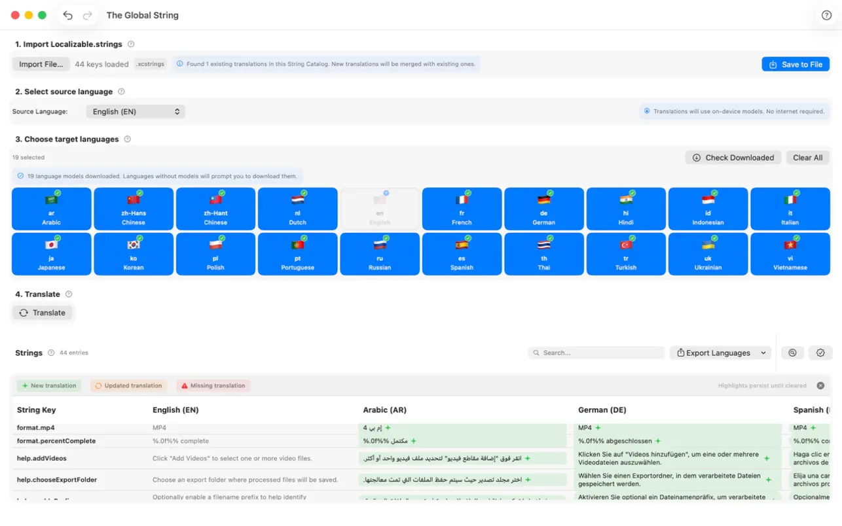Show help icon next to Strings heading
Screen dimensions: 842x526
(x=51, y=353)
